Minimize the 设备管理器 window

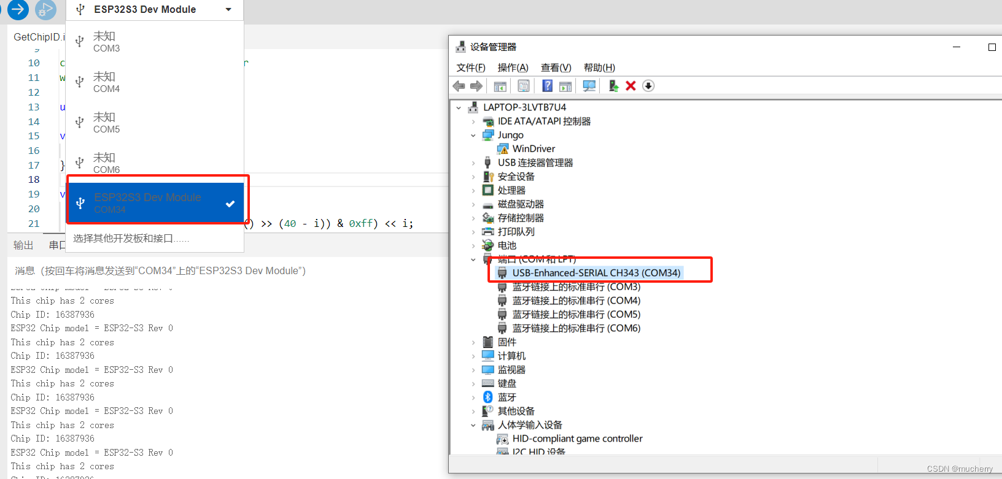point(957,47)
